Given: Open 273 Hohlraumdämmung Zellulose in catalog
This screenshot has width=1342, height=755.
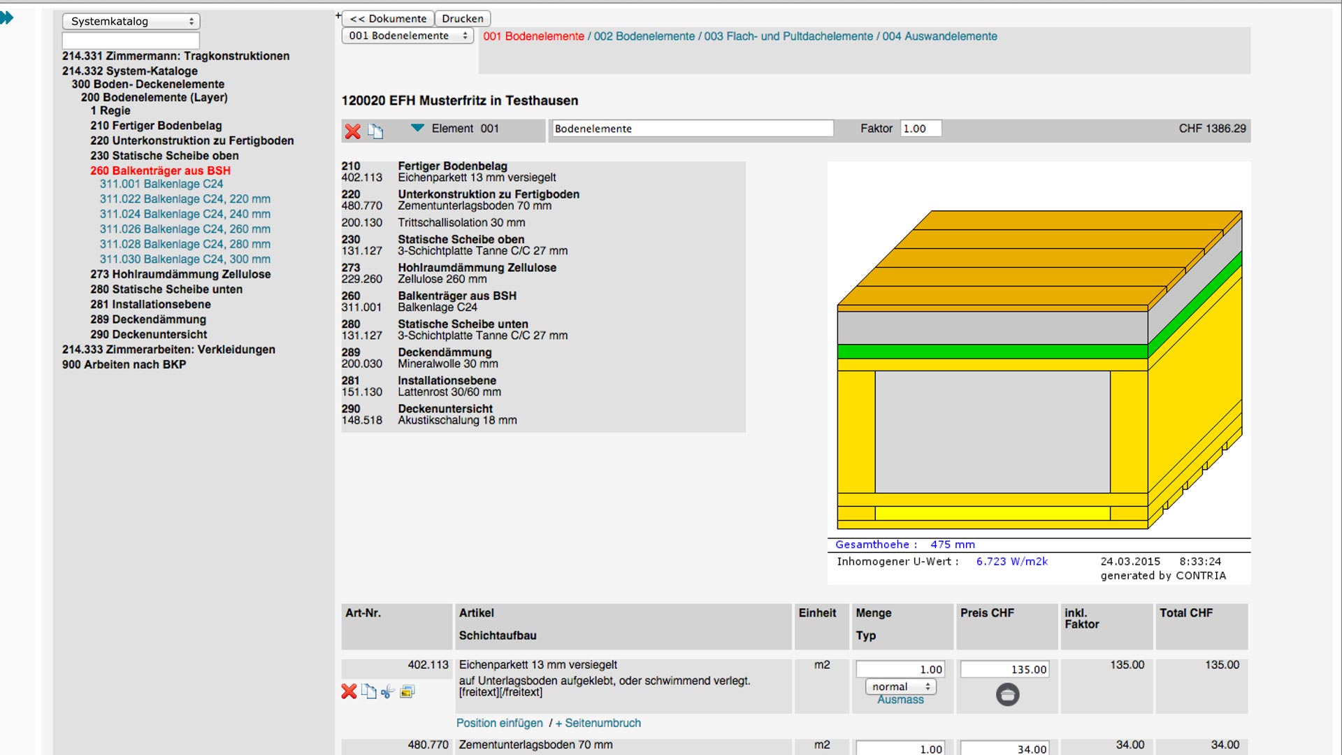Looking at the screenshot, I should [x=180, y=274].
